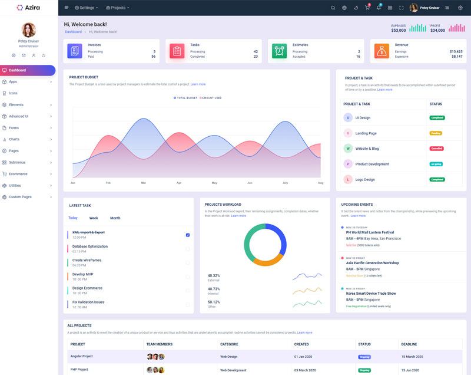Click the settings gear in top-right corner
The width and height of the screenshot is (471, 375).
(460, 8)
